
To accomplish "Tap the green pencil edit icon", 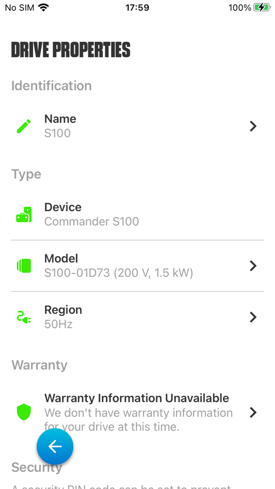I will click(x=24, y=126).
